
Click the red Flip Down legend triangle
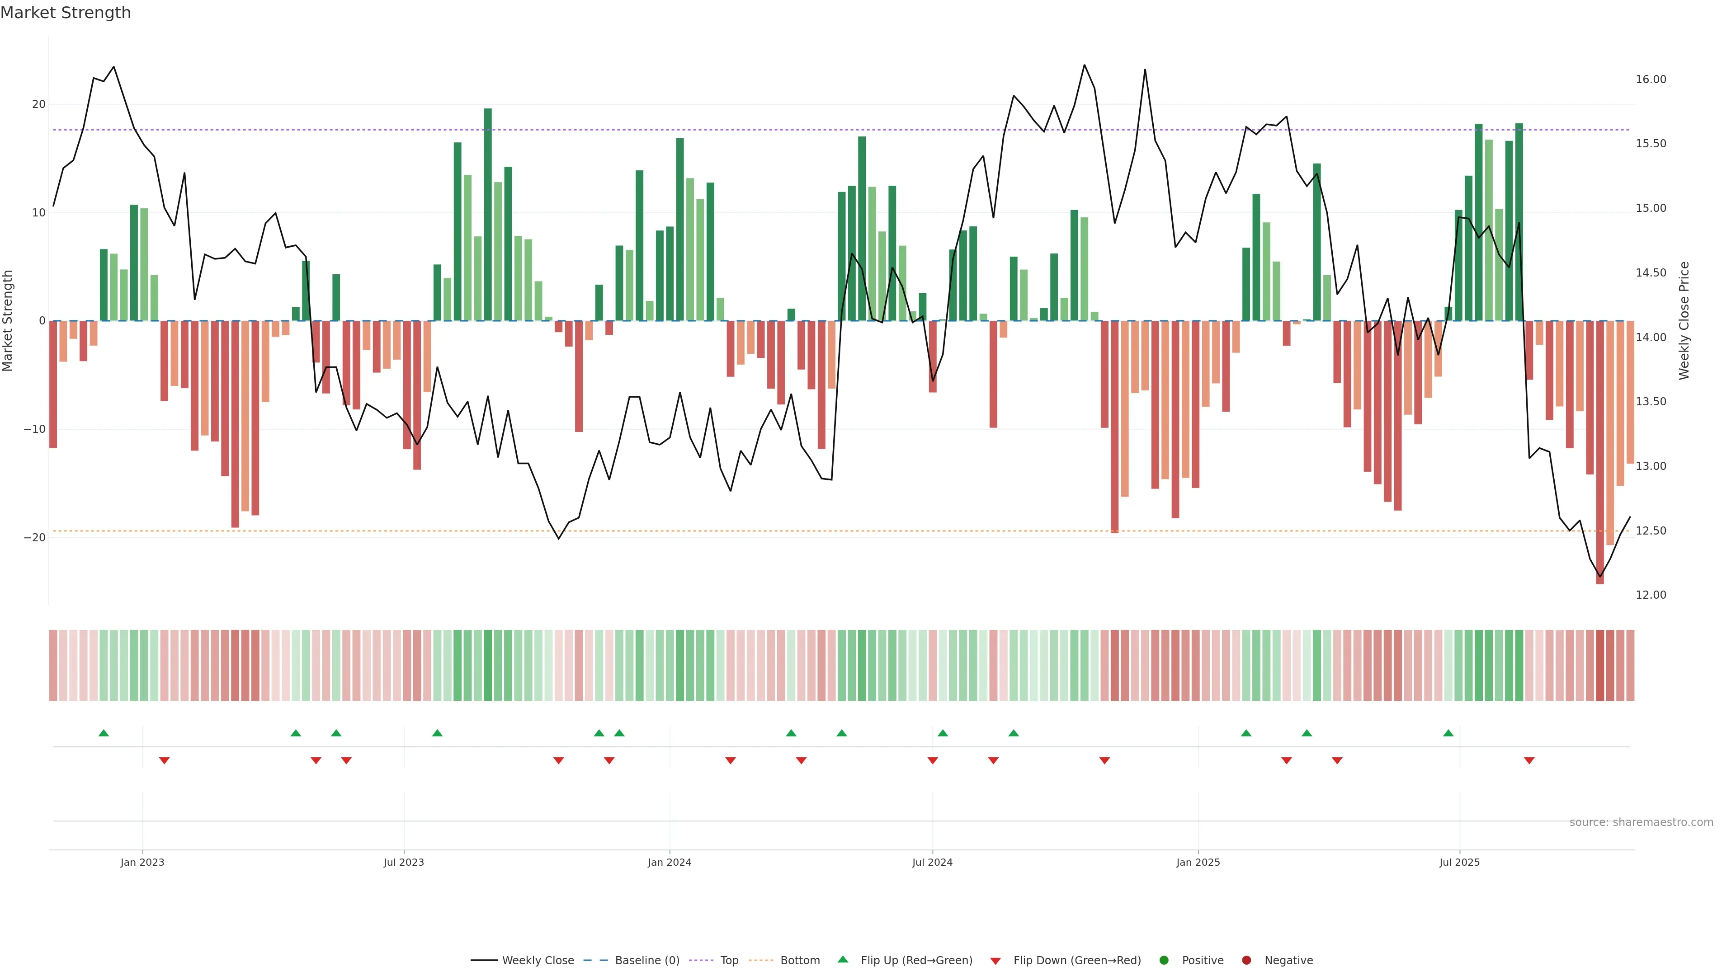click(x=995, y=961)
